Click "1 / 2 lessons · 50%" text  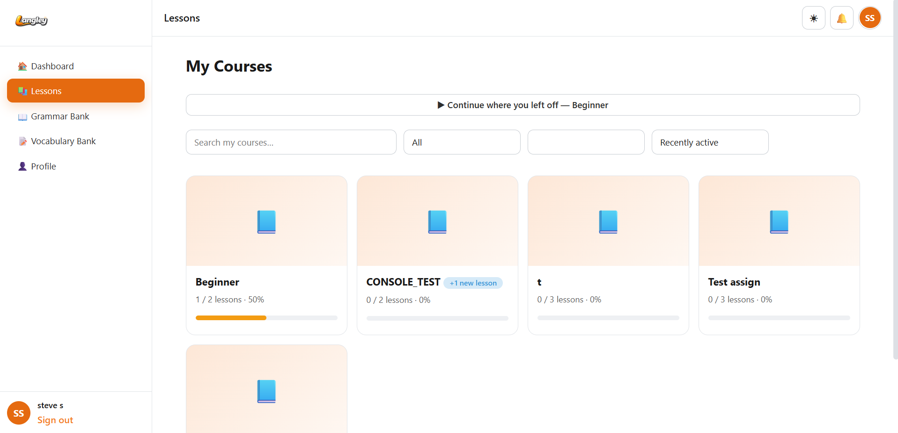click(x=230, y=300)
